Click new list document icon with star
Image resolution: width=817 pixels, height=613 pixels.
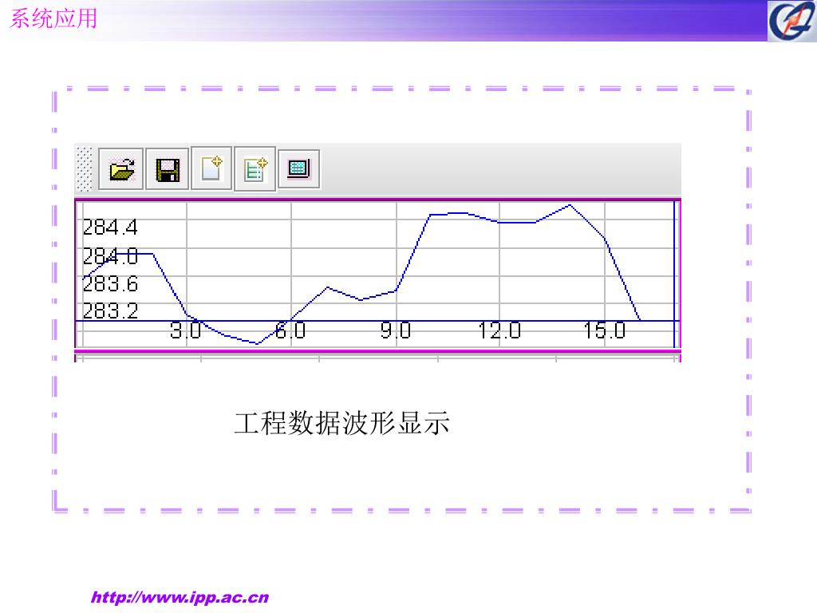(255, 169)
